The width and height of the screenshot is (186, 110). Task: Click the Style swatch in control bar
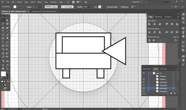[100, 7]
